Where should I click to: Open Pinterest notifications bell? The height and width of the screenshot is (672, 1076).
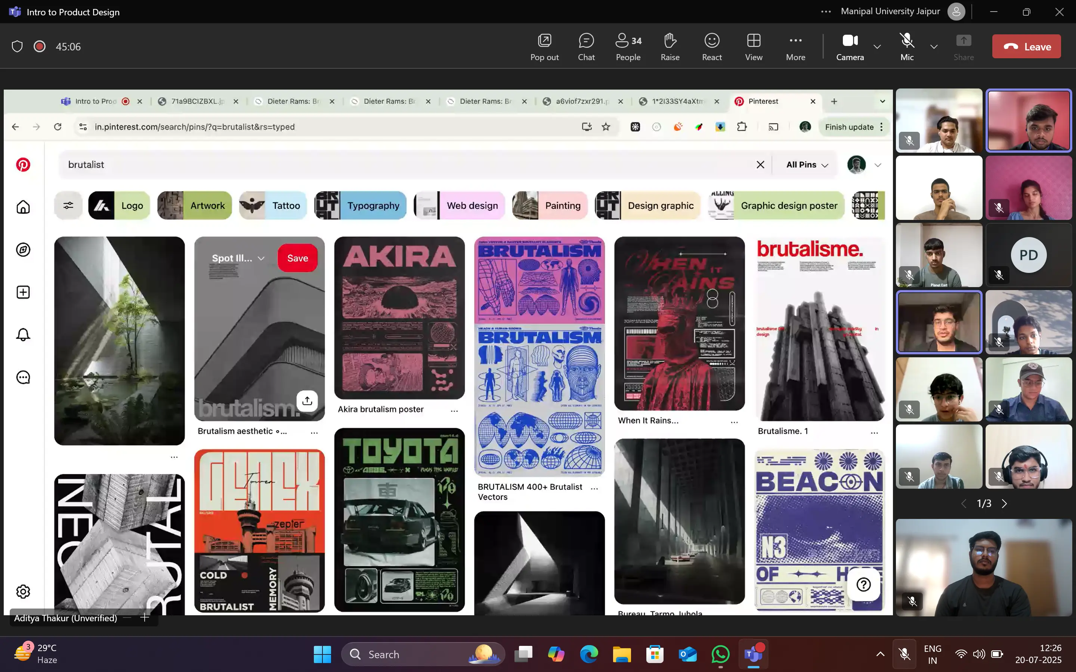coord(23,335)
